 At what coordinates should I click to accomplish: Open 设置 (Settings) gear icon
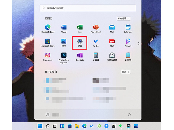tap(80, 43)
